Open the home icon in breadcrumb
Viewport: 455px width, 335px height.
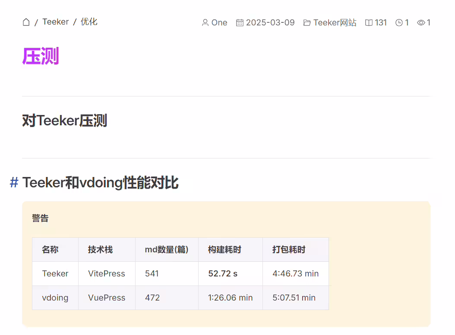coord(26,22)
